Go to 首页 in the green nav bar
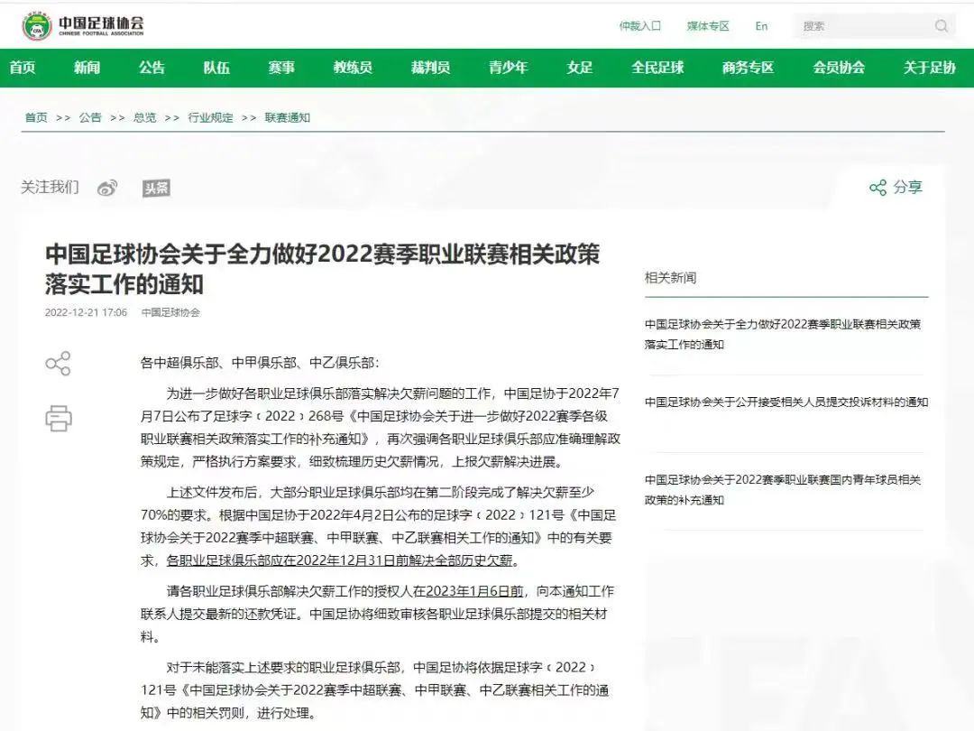 [x=23, y=68]
